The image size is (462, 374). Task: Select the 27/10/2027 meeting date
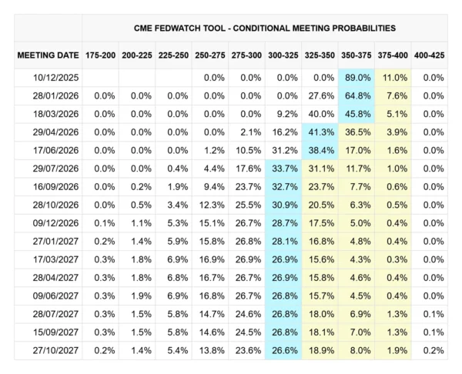[x=57, y=349]
